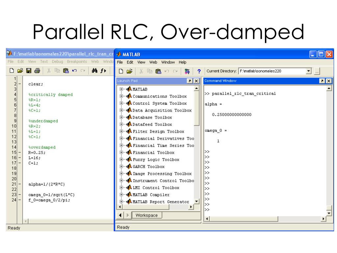This screenshot has width=337, height=253.
Task: Open Help menu in MATLAB window
Action: [x=182, y=62]
